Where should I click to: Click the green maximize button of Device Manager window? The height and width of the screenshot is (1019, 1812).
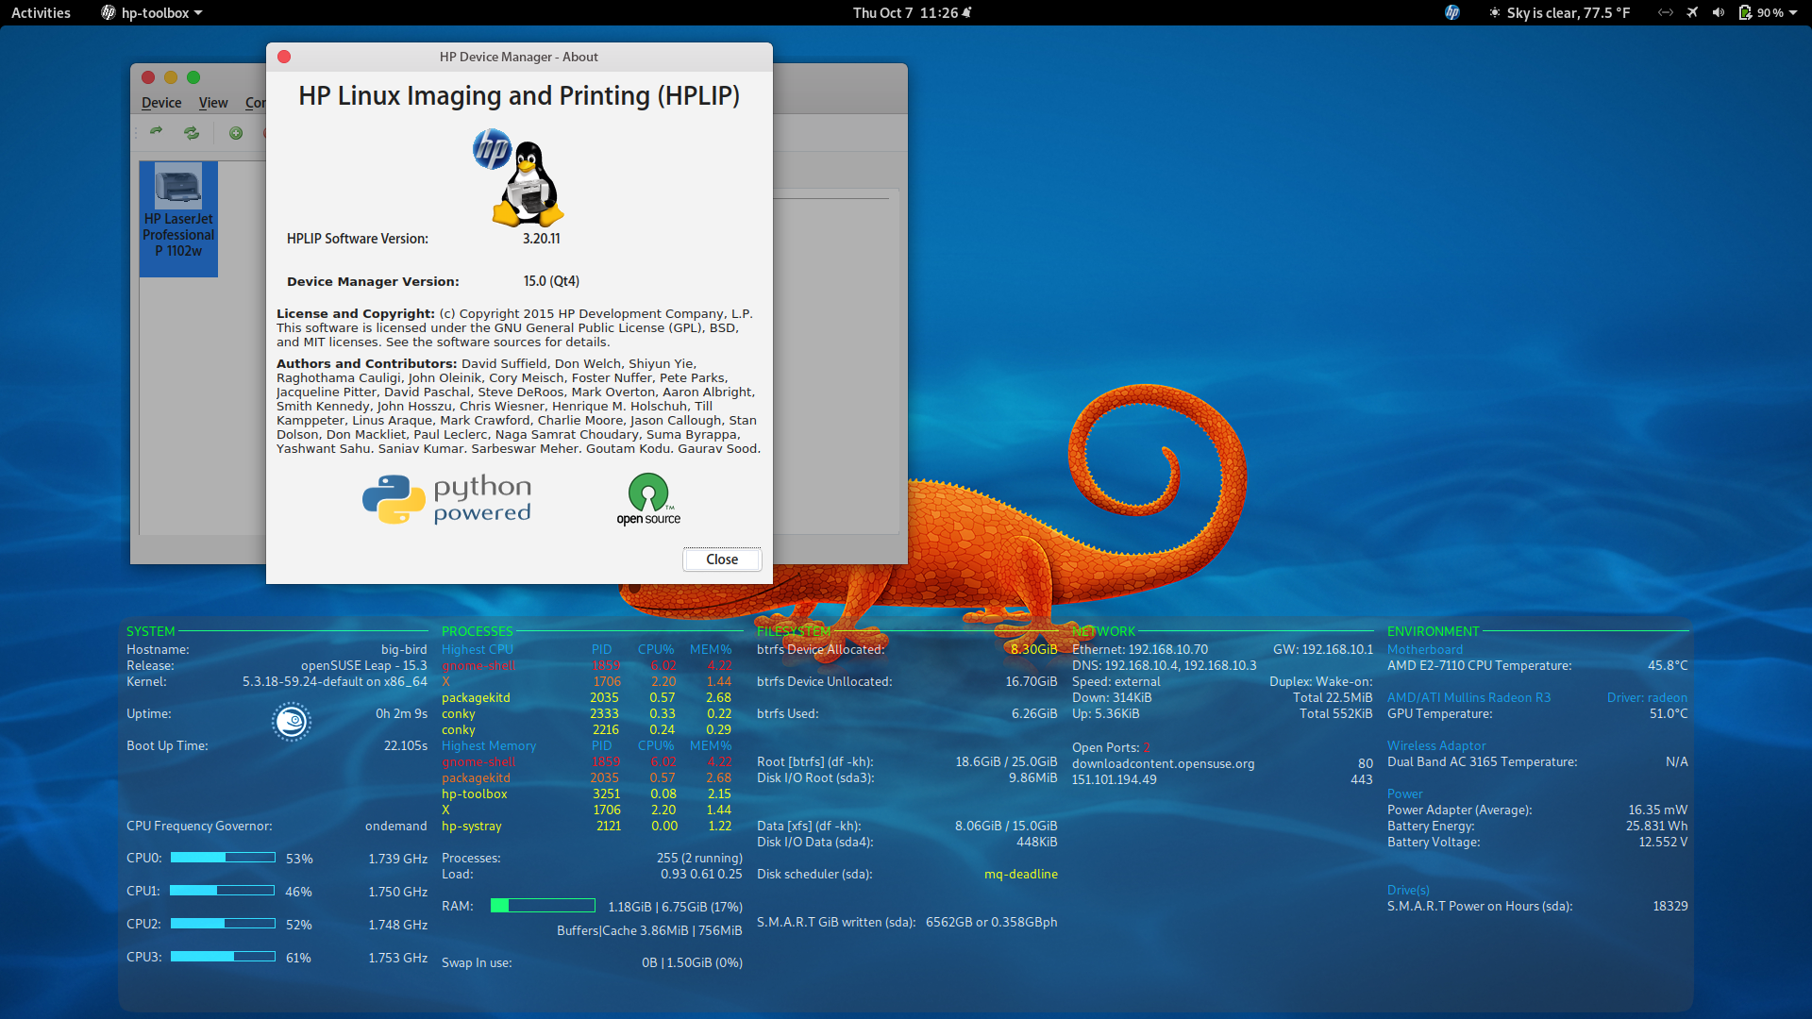tap(193, 77)
